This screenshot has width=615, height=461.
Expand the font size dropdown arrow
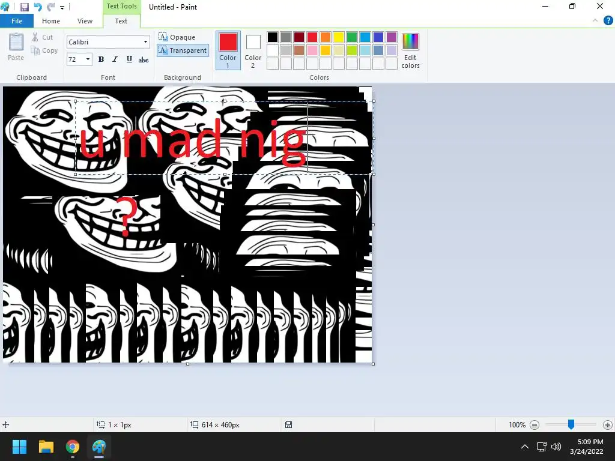click(88, 59)
